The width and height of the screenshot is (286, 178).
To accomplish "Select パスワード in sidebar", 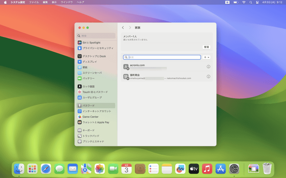I will click(x=96, y=105).
